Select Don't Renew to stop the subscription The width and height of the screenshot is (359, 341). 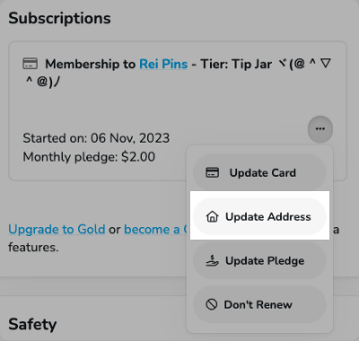(259, 304)
